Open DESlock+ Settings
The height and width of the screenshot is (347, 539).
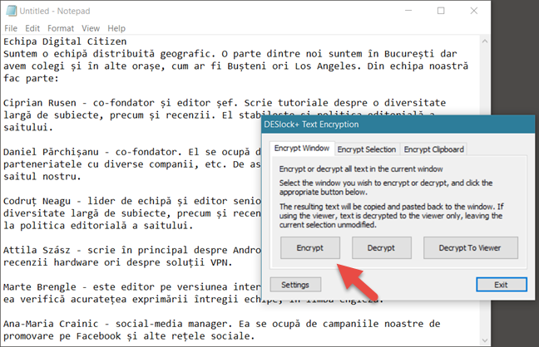coord(295,285)
